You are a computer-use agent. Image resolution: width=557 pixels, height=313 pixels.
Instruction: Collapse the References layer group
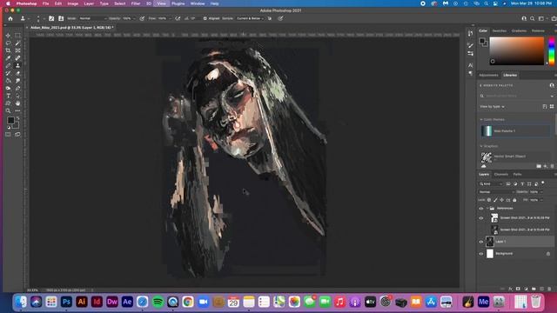[x=487, y=209]
